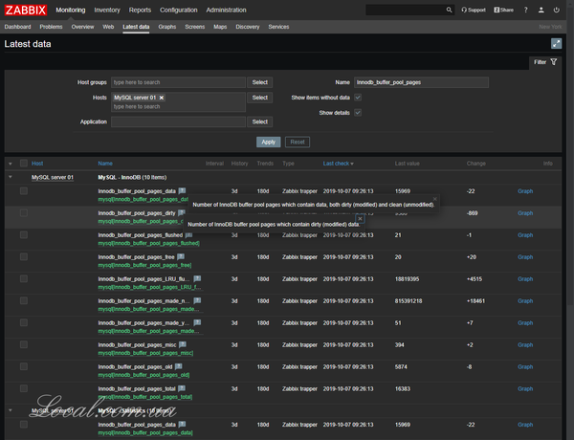Viewport: 574px width, 440px height.
Task: Focus the Name filter input field
Action: click(421, 82)
